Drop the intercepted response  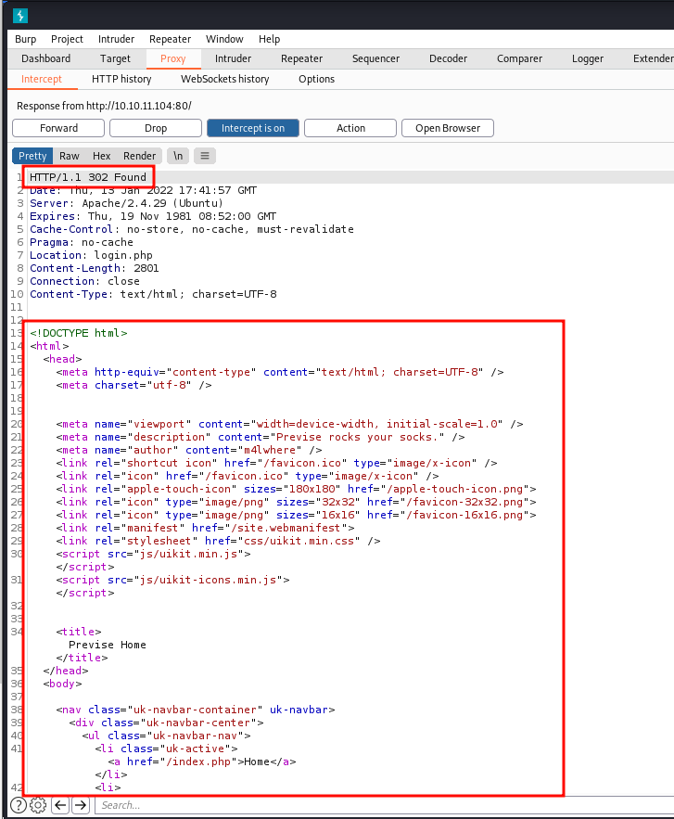pyautogui.click(x=156, y=128)
